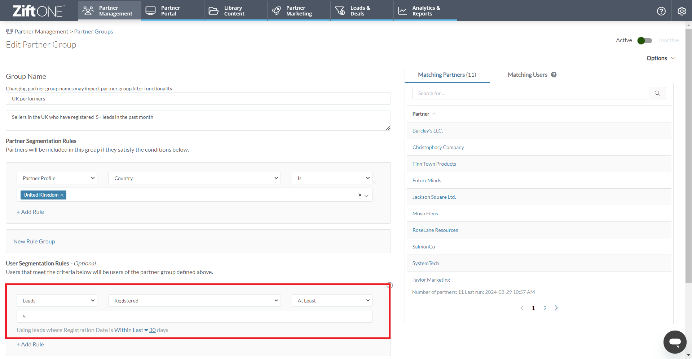
Task: Open the Registered field dropdown
Action: 194,301
